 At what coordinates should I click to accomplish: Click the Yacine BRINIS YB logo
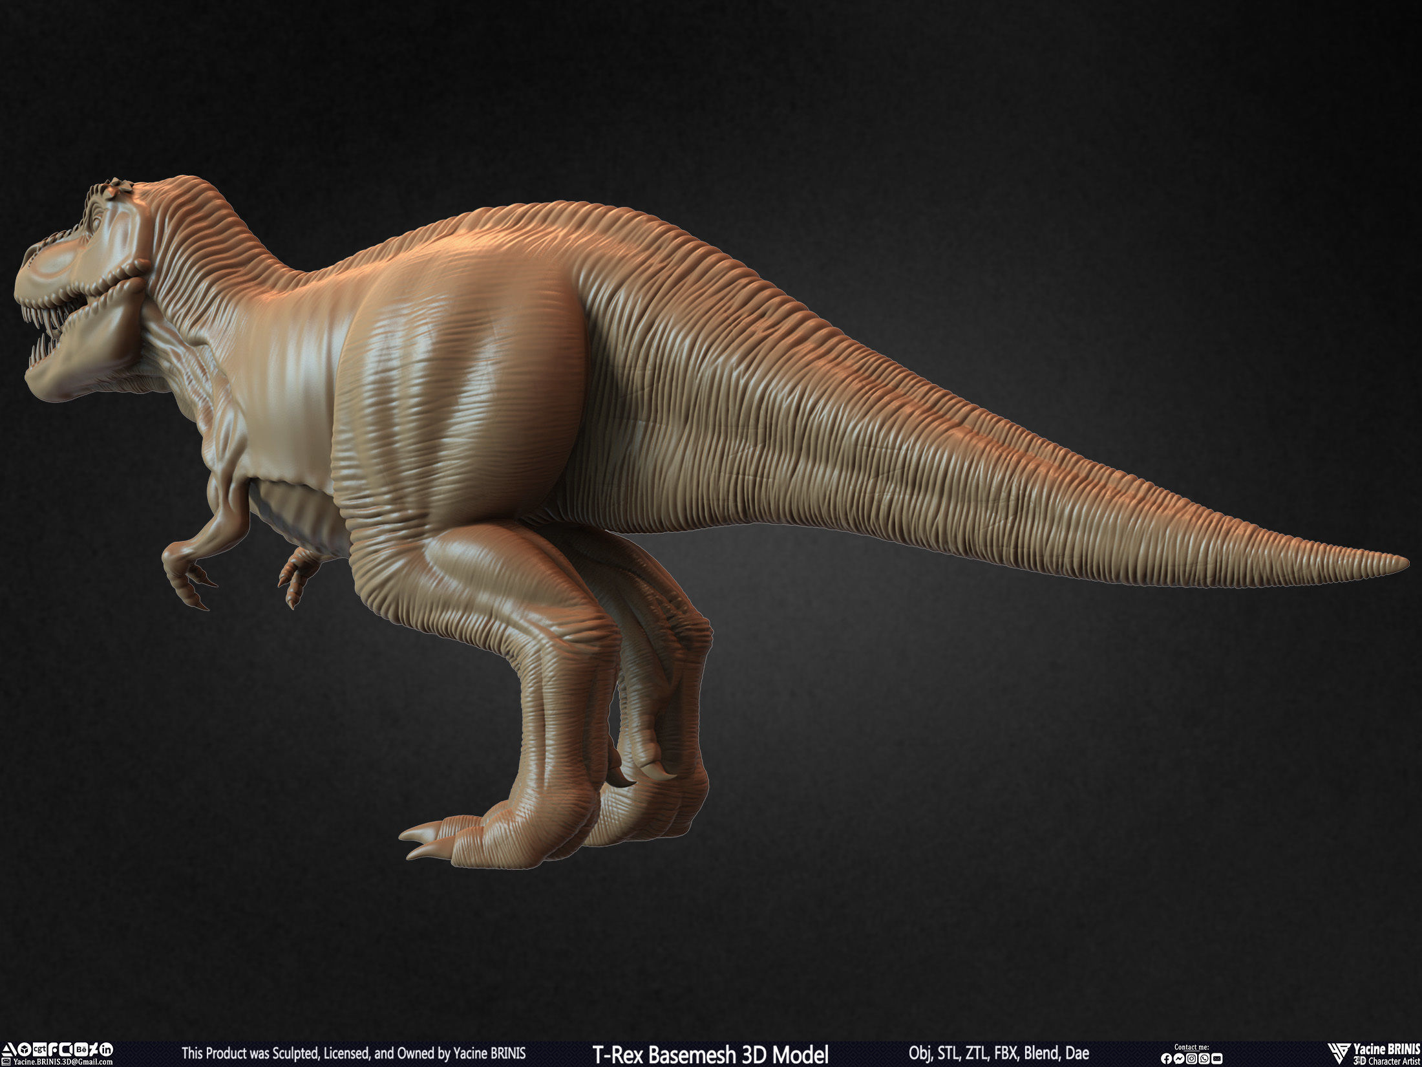1339,1054
